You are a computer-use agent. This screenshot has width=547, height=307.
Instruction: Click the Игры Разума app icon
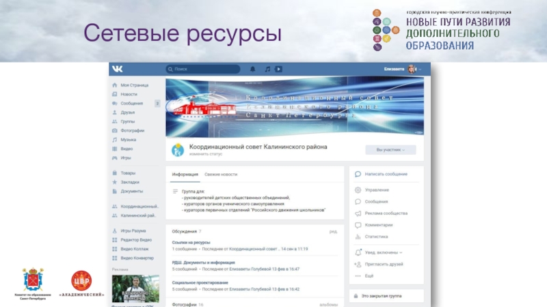(114, 231)
